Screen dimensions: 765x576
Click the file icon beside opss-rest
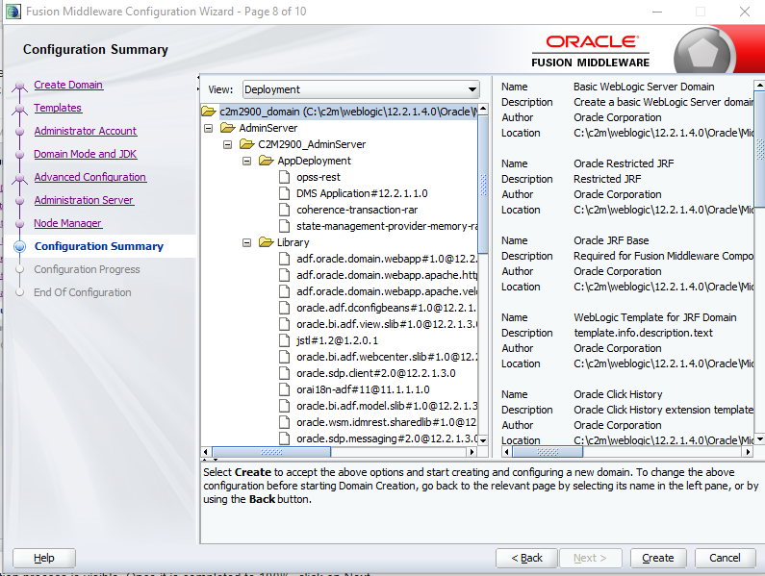click(x=284, y=177)
